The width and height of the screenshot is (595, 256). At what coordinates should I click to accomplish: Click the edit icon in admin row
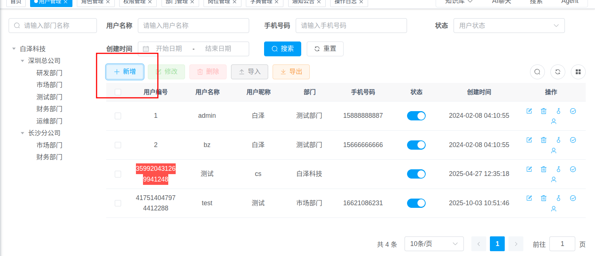click(x=529, y=111)
